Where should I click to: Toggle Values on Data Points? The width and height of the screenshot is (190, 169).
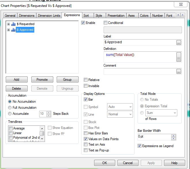pyautogui.click(x=85, y=139)
